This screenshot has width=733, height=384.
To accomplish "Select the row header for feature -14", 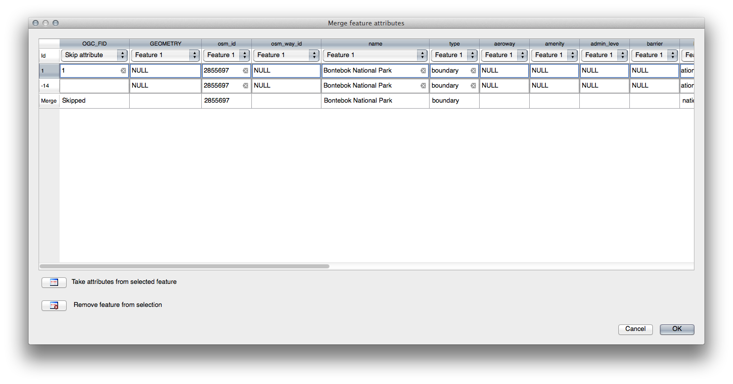I will [49, 86].
